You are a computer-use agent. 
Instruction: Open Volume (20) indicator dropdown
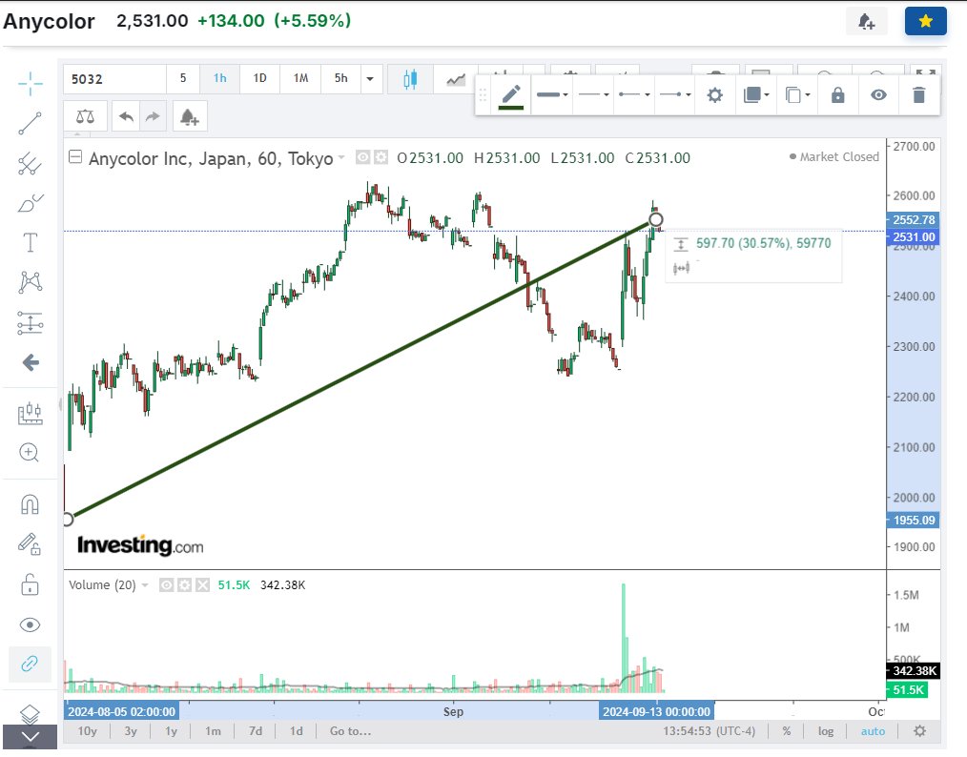click(x=145, y=585)
